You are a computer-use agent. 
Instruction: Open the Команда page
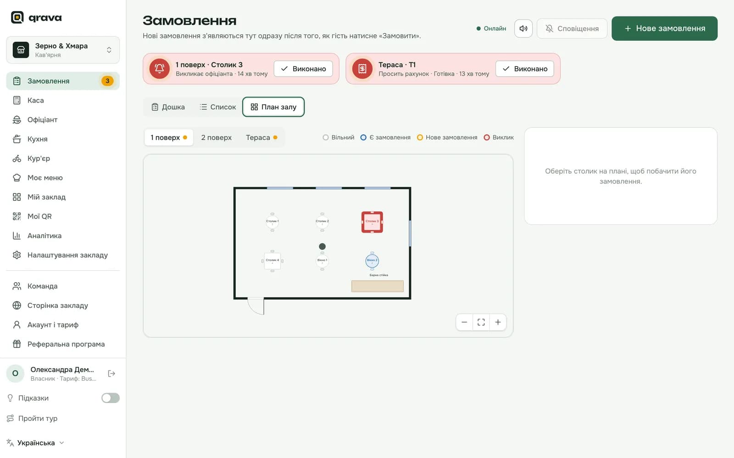coord(63,286)
